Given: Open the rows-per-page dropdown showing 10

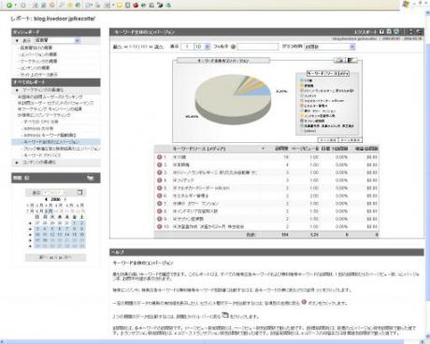Looking at the screenshot, I should (x=208, y=47).
